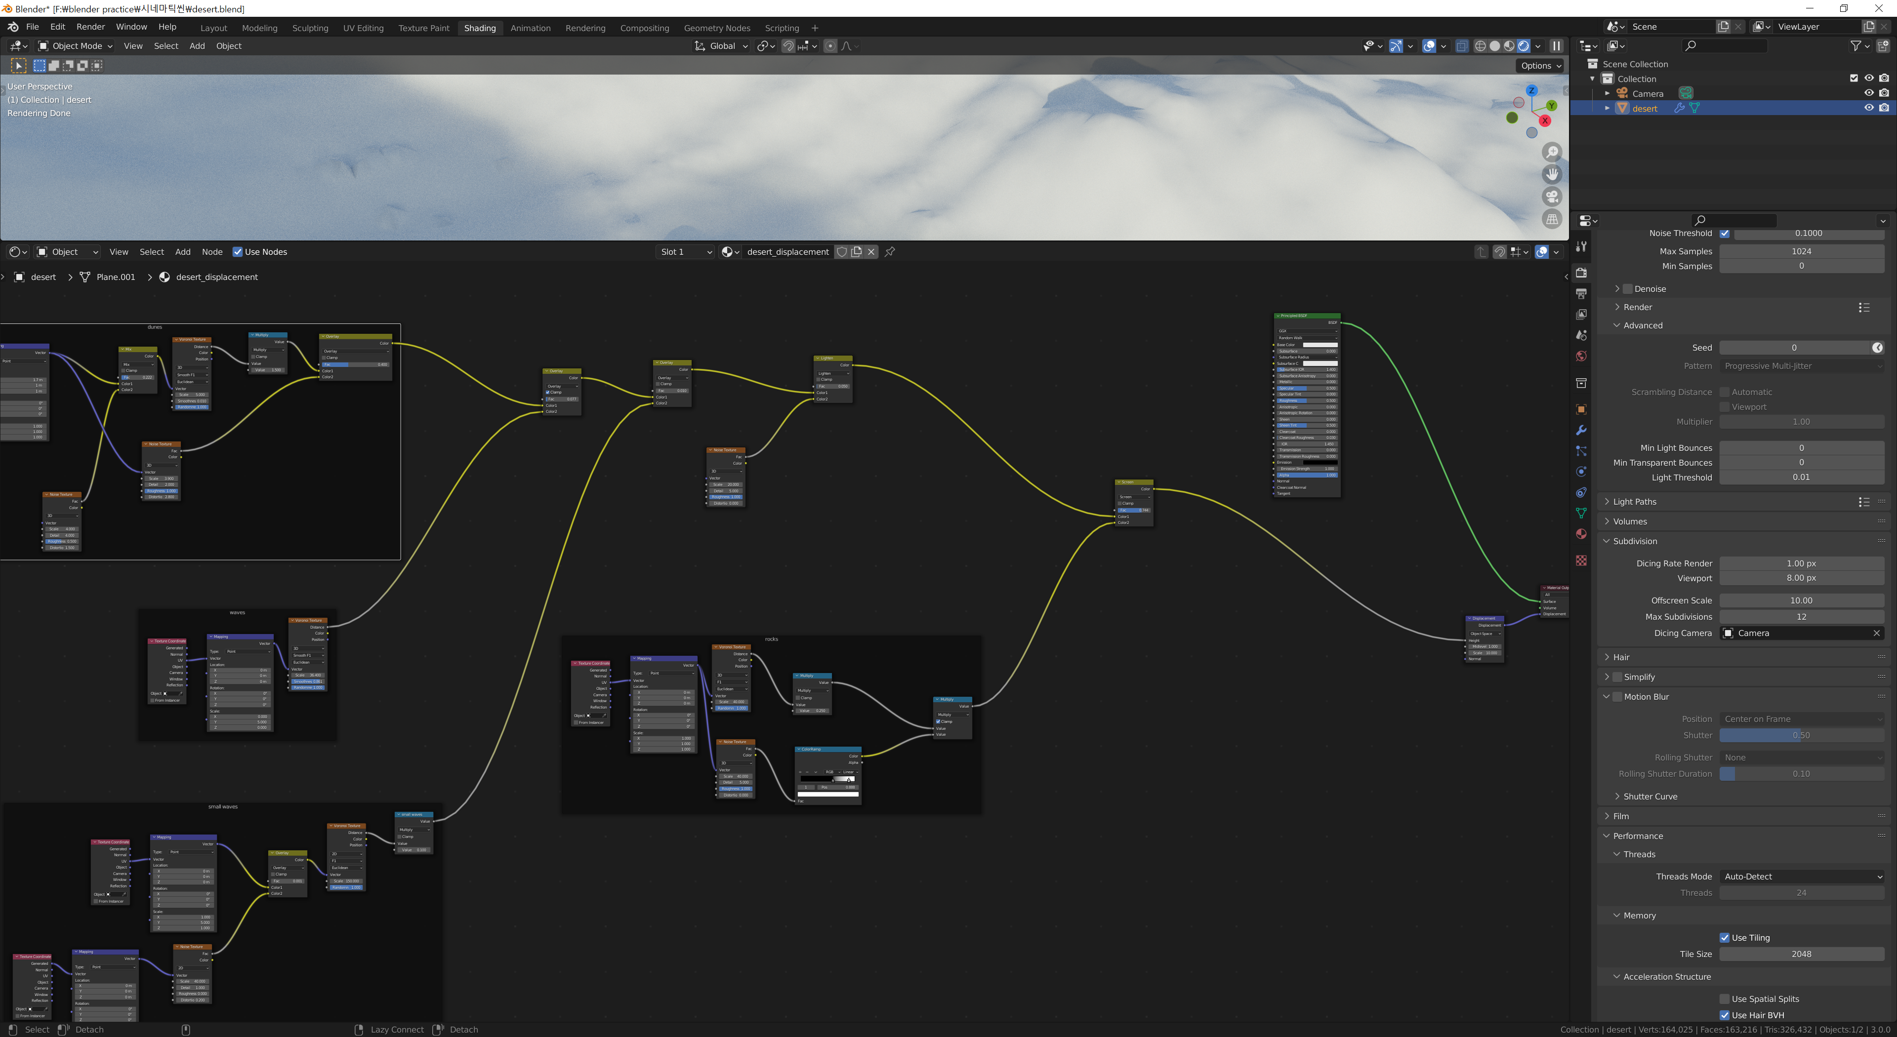Click the viewport Options button

coord(1540,66)
